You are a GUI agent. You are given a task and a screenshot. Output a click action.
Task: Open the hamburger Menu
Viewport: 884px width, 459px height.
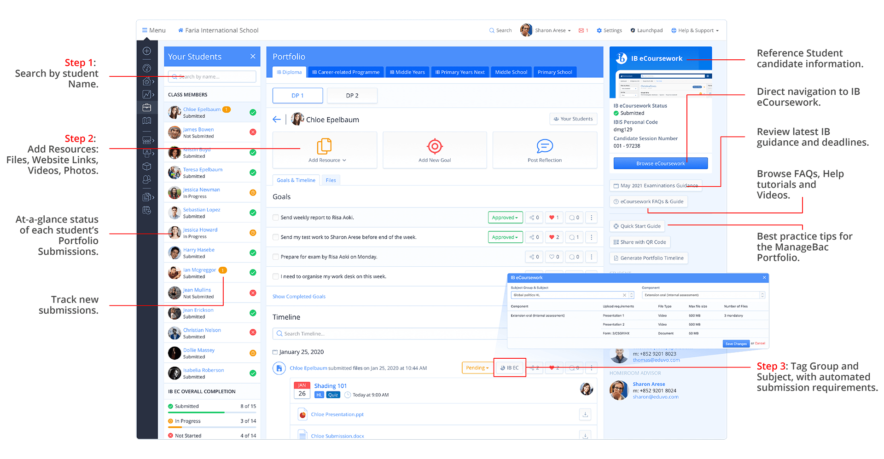(x=154, y=30)
